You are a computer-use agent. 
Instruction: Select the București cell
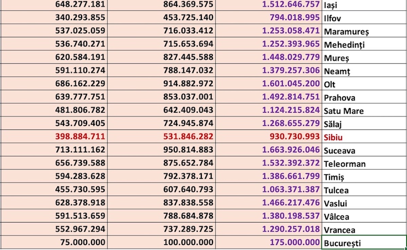[x=364, y=243]
